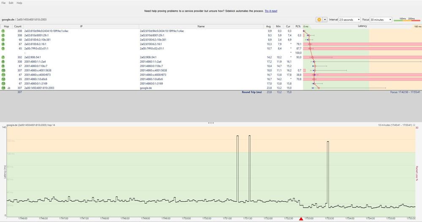This screenshot has height=222, width=422.
Task: Click the Latency column header
Action: click(x=362, y=26)
